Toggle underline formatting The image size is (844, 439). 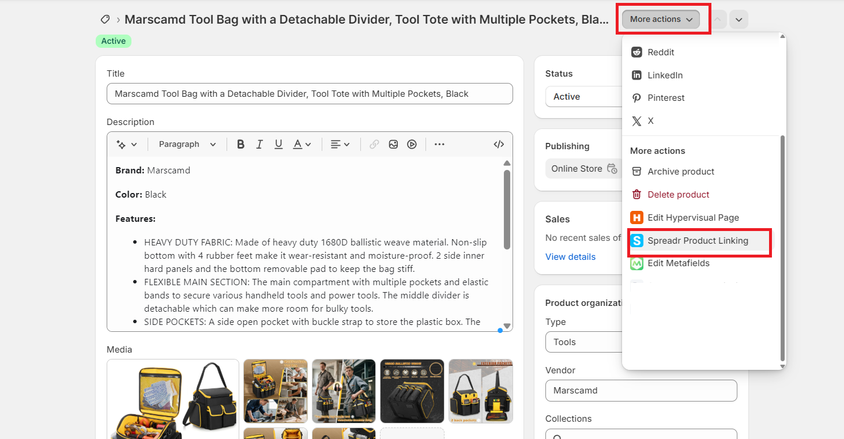point(278,145)
